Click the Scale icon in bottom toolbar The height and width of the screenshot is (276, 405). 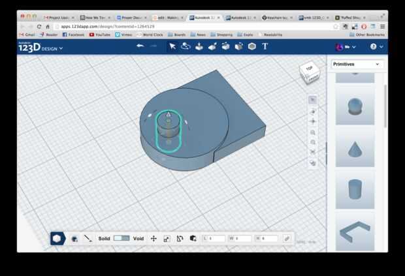pyautogui.click(x=167, y=239)
